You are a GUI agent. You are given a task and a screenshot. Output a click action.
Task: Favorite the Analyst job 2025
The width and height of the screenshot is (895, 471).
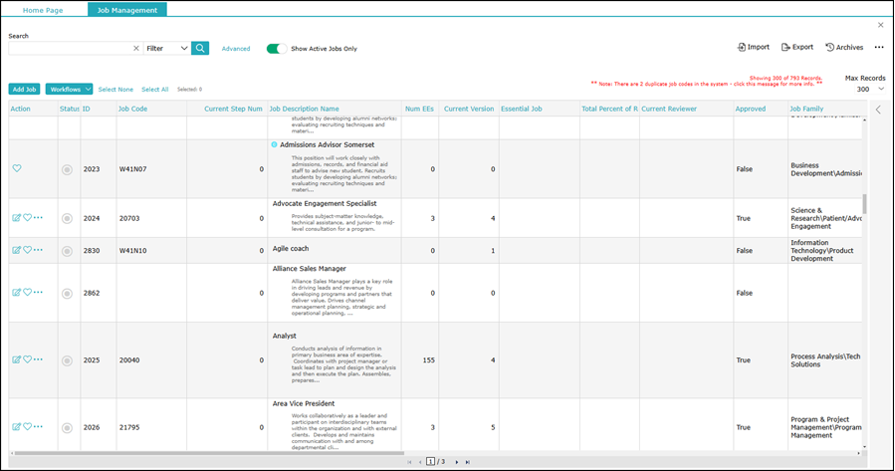[28, 359]
